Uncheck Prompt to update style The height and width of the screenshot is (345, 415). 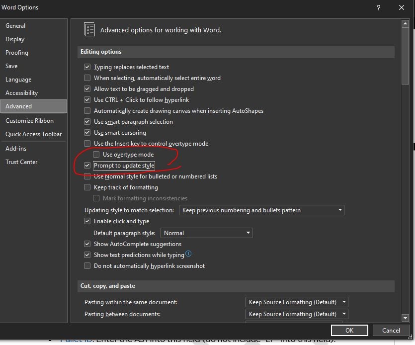pos(87,166)
